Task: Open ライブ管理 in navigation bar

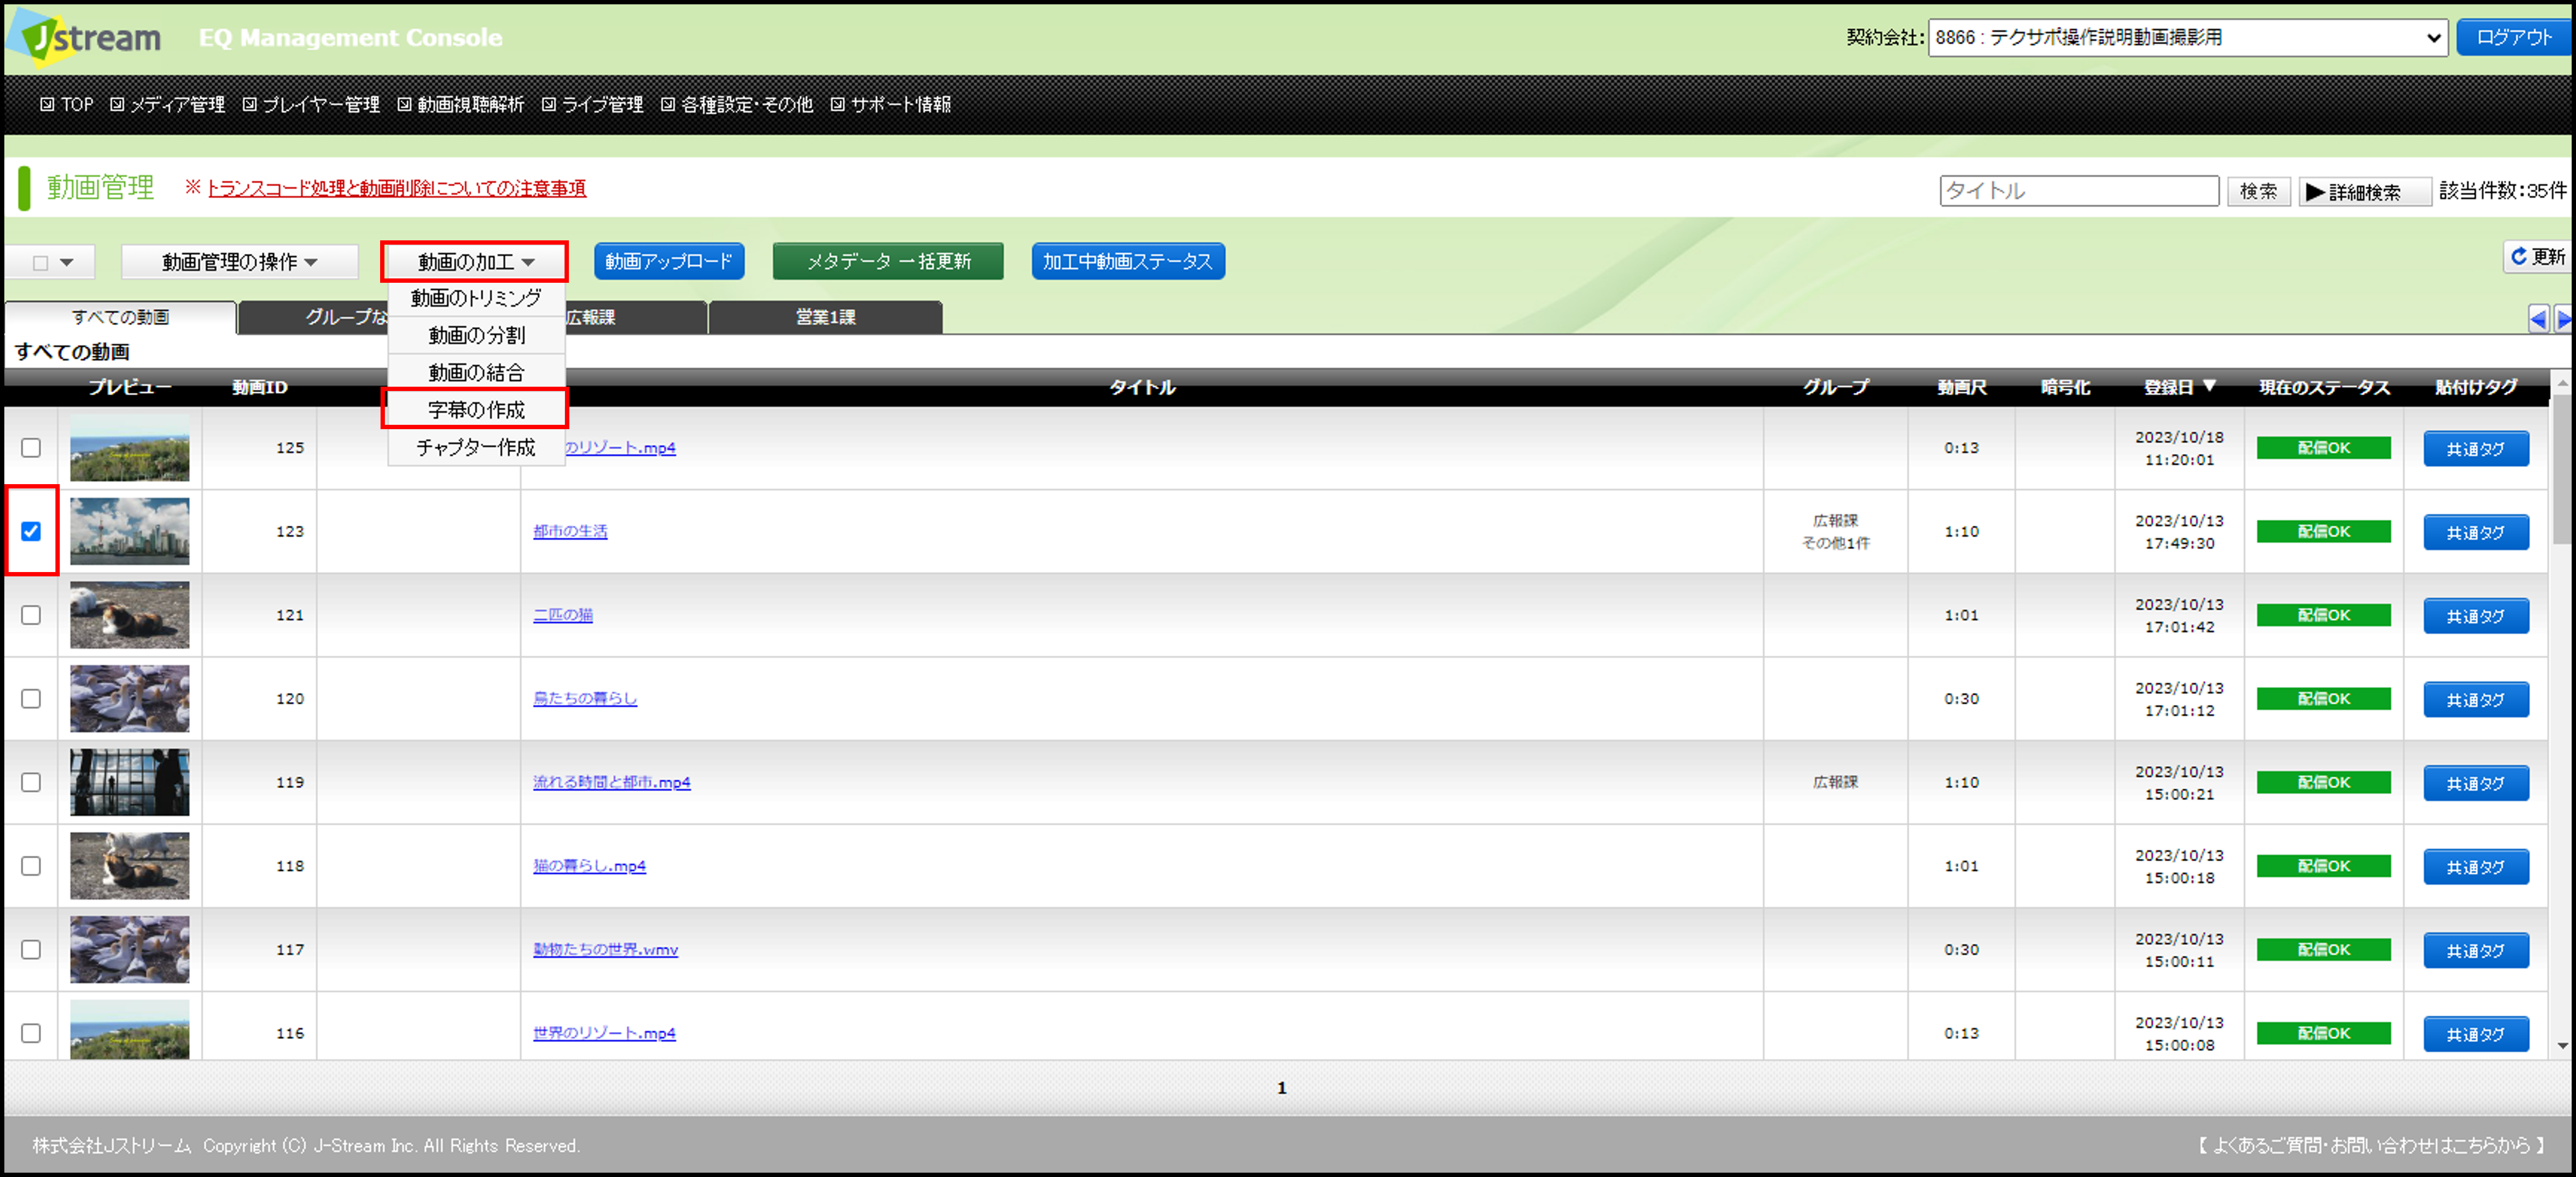Action: click(x=593, y=104)
